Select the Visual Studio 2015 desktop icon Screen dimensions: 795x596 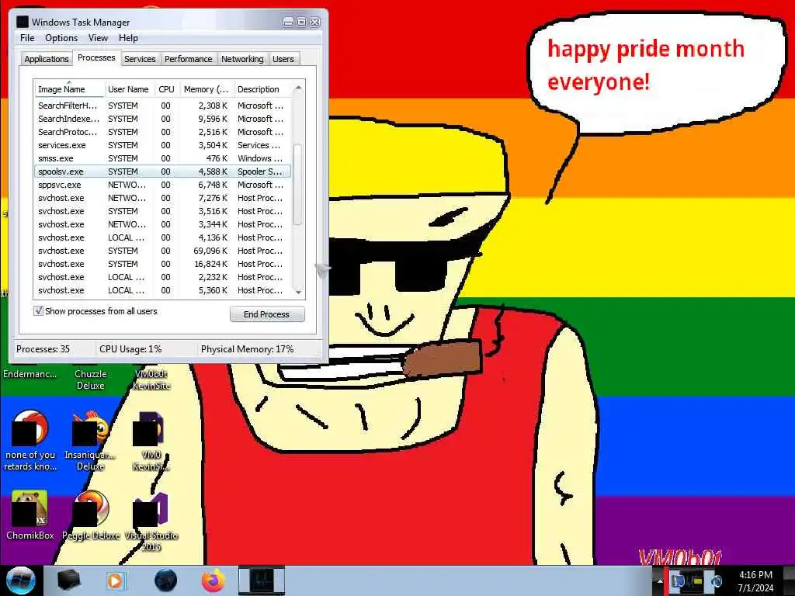coord(151,521)
